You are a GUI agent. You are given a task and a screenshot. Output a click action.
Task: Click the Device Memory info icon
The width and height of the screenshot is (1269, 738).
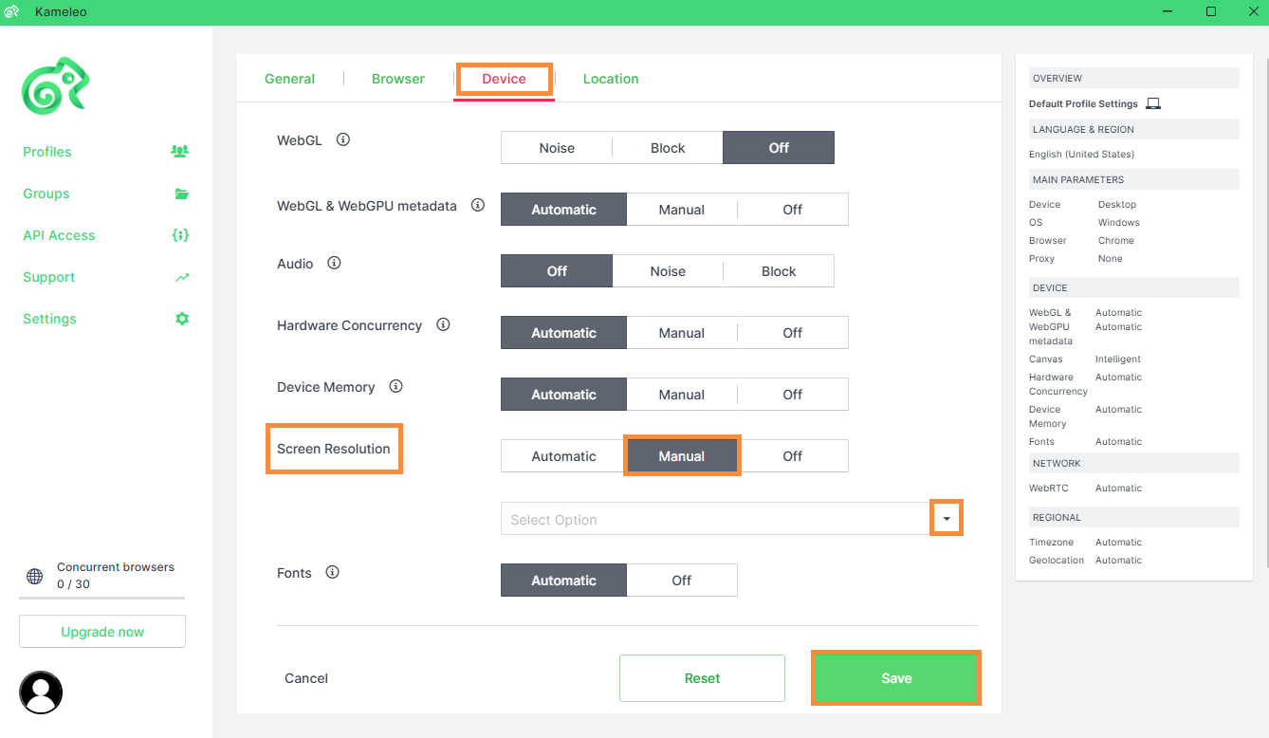point(396,386)
